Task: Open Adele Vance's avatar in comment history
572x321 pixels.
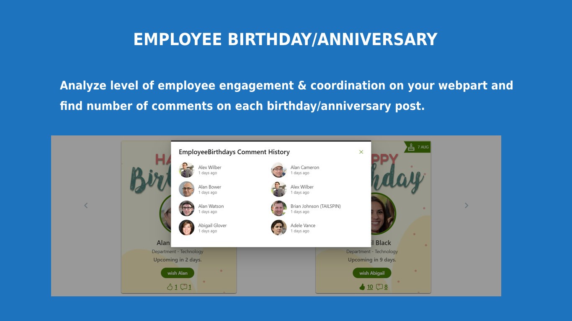Action: click(x=279, y=228)
